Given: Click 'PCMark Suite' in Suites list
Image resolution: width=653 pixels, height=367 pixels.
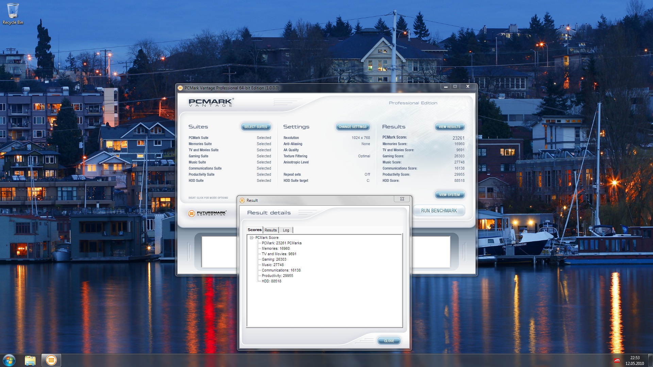Looking at the screenshot, I should point(198,138).
